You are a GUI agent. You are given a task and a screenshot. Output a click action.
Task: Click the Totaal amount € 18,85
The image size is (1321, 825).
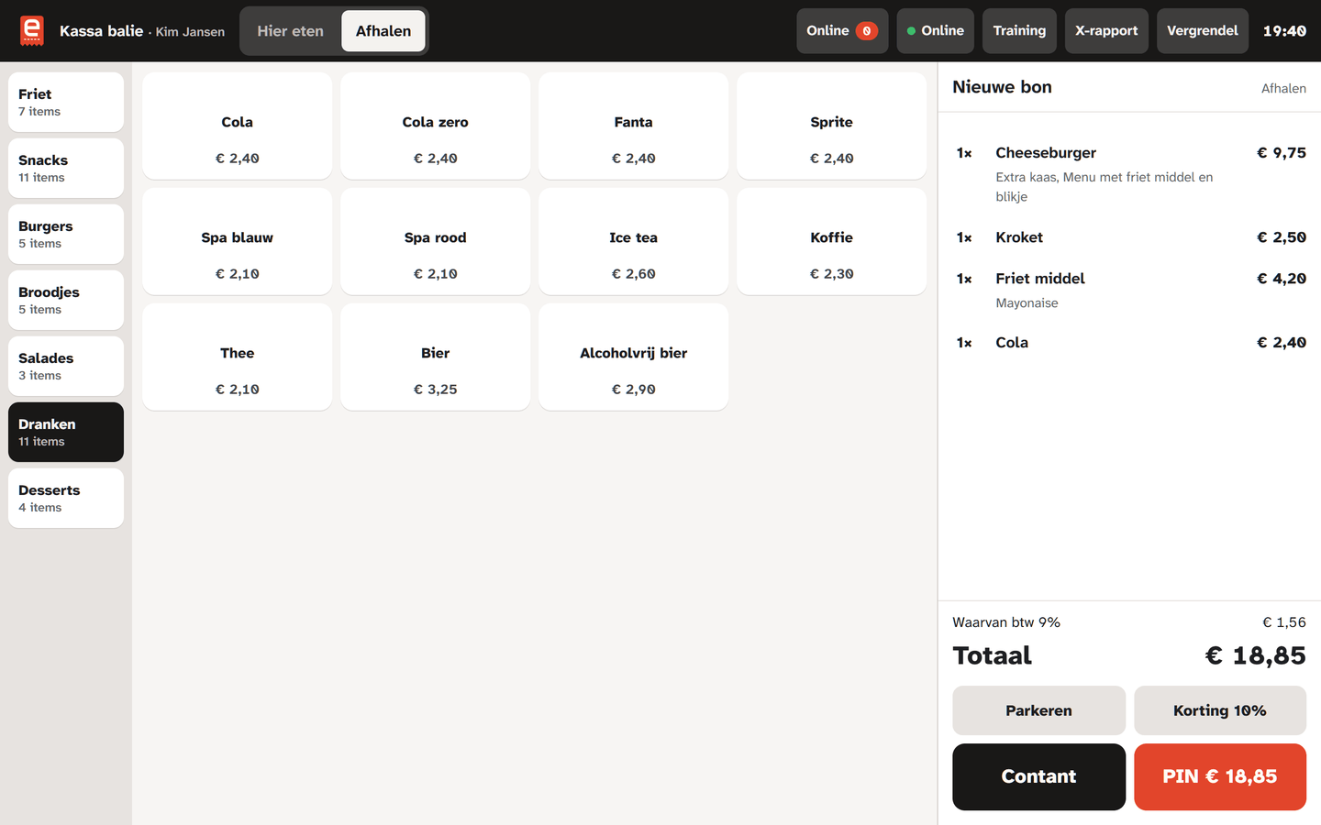1255,655
